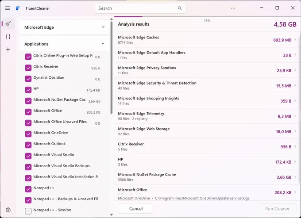
Task: Click '90 files · 2 registry' subtitle
Action: pos(133,119)
